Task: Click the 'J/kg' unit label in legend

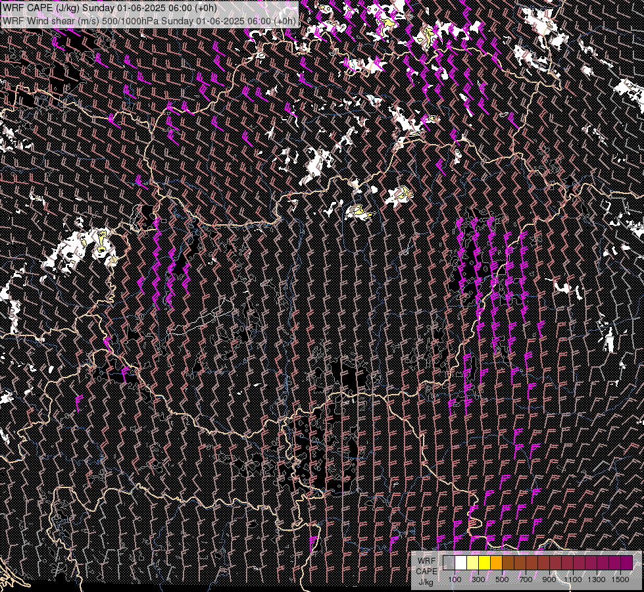Action: [x=426, y=582]
